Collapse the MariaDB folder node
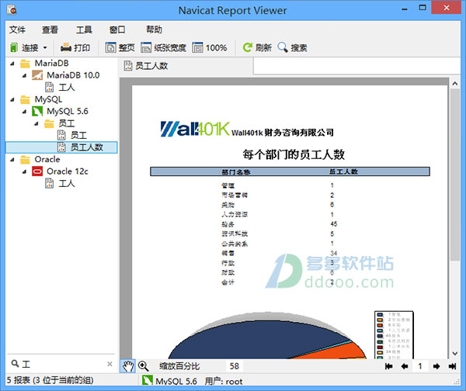This screenshot has height=391, width=466. coord(12,64)
